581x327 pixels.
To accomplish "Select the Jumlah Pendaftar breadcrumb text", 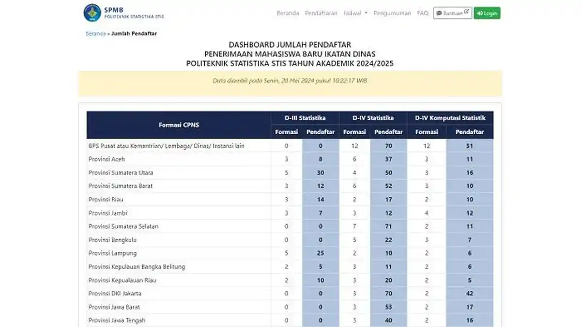I will [134, 33].
